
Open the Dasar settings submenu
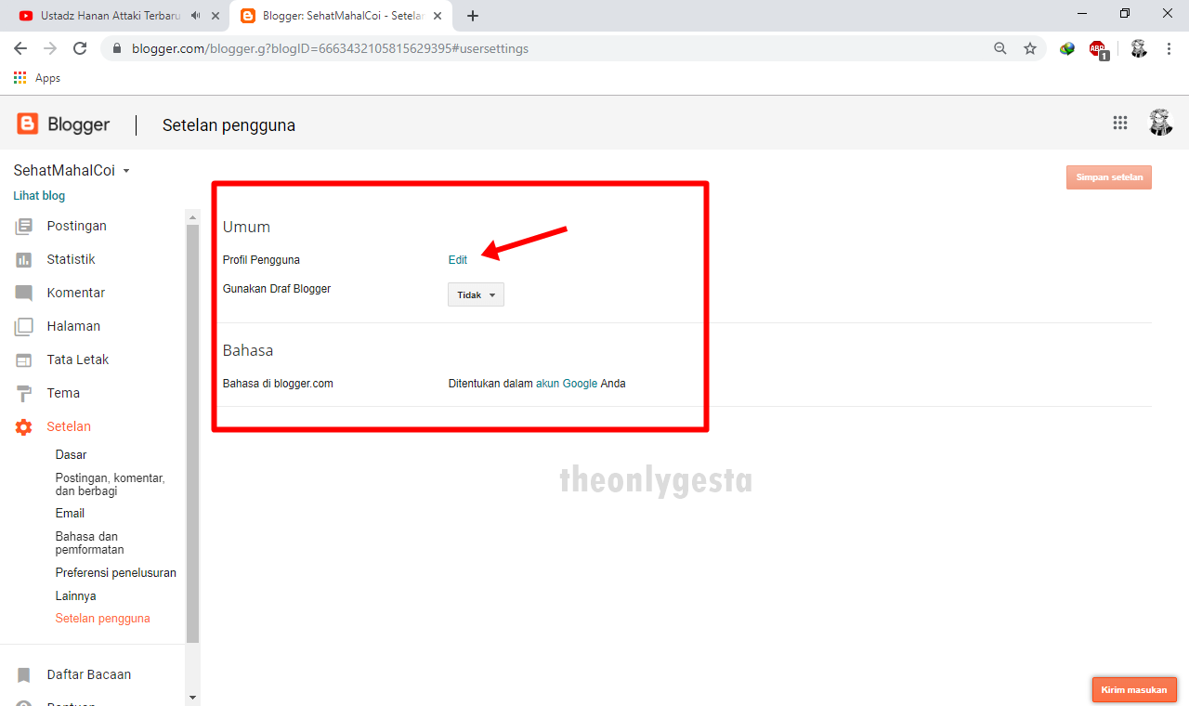tap(71, 454)
